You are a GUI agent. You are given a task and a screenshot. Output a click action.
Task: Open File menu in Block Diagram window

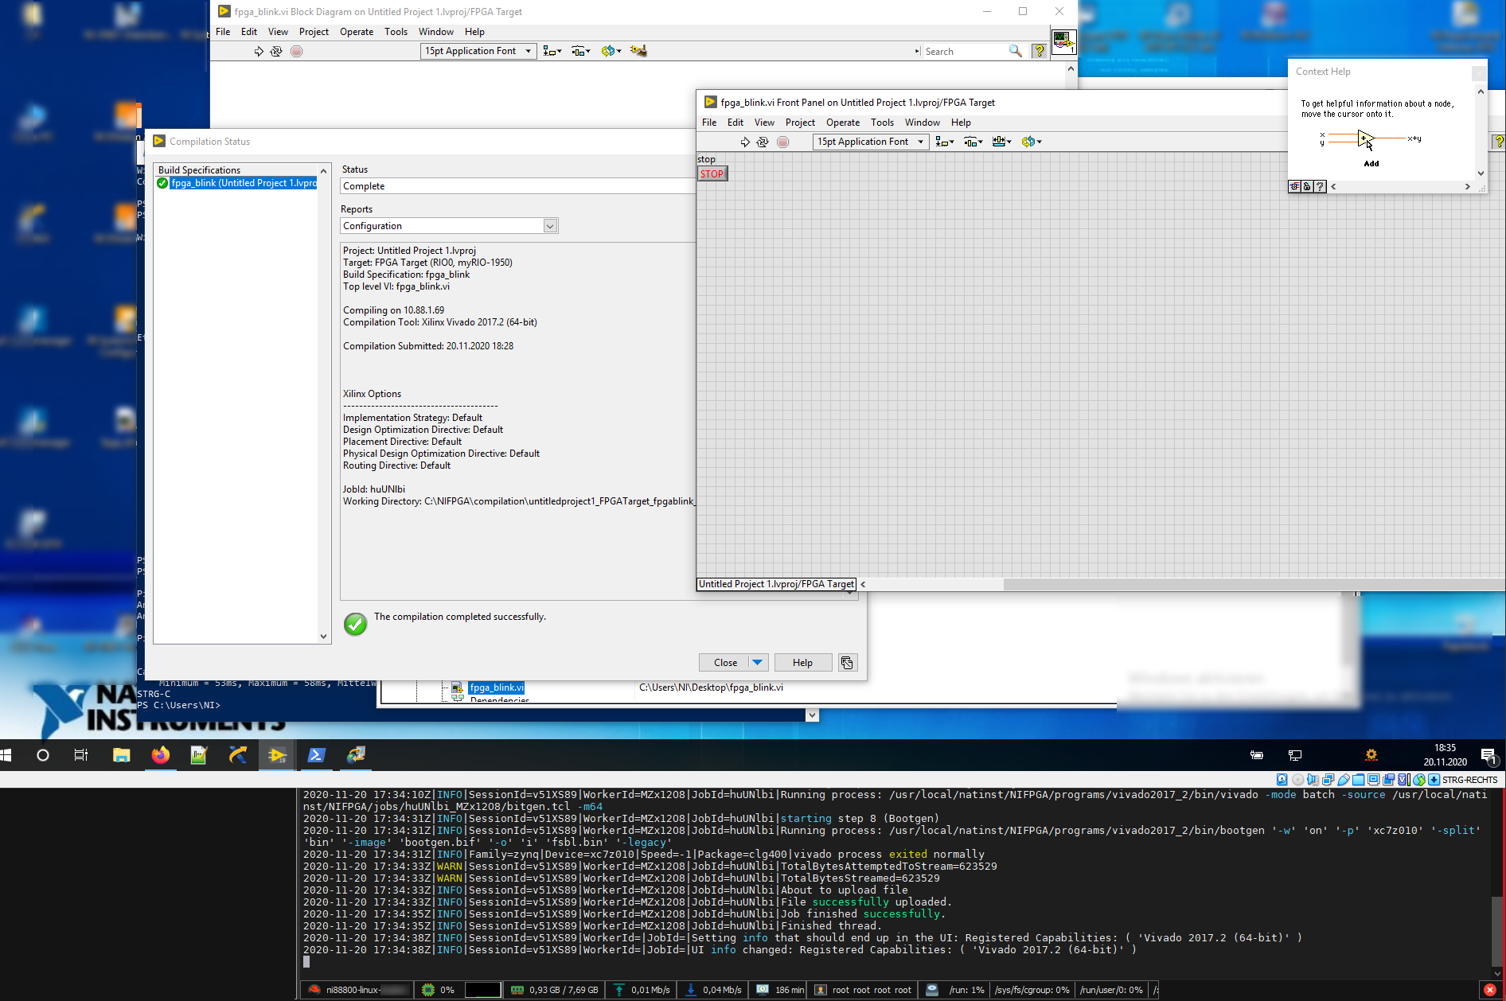pos(223,32)
